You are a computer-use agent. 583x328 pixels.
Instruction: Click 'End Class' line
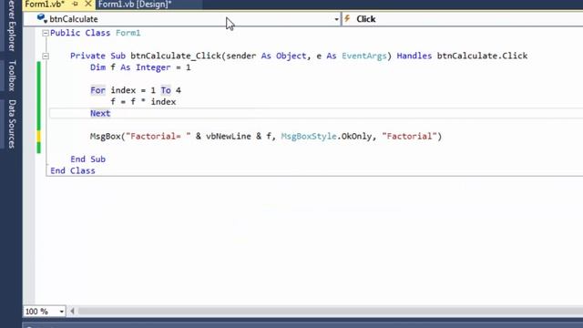click(73, 170)
